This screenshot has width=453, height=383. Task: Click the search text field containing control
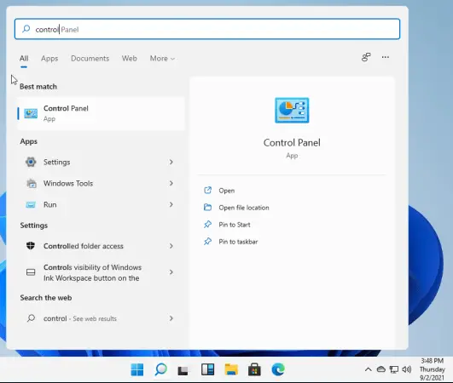pyautogui.click(x=207, y=29)
